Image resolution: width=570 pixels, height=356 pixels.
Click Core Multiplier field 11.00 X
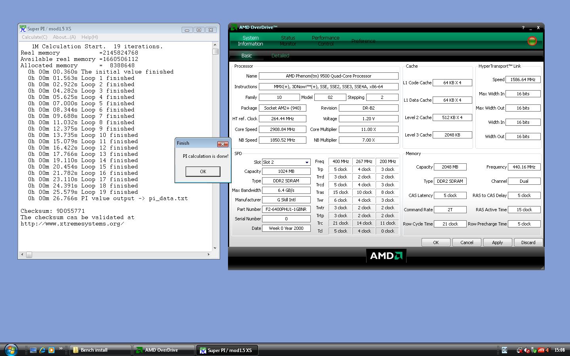[369, 129]
